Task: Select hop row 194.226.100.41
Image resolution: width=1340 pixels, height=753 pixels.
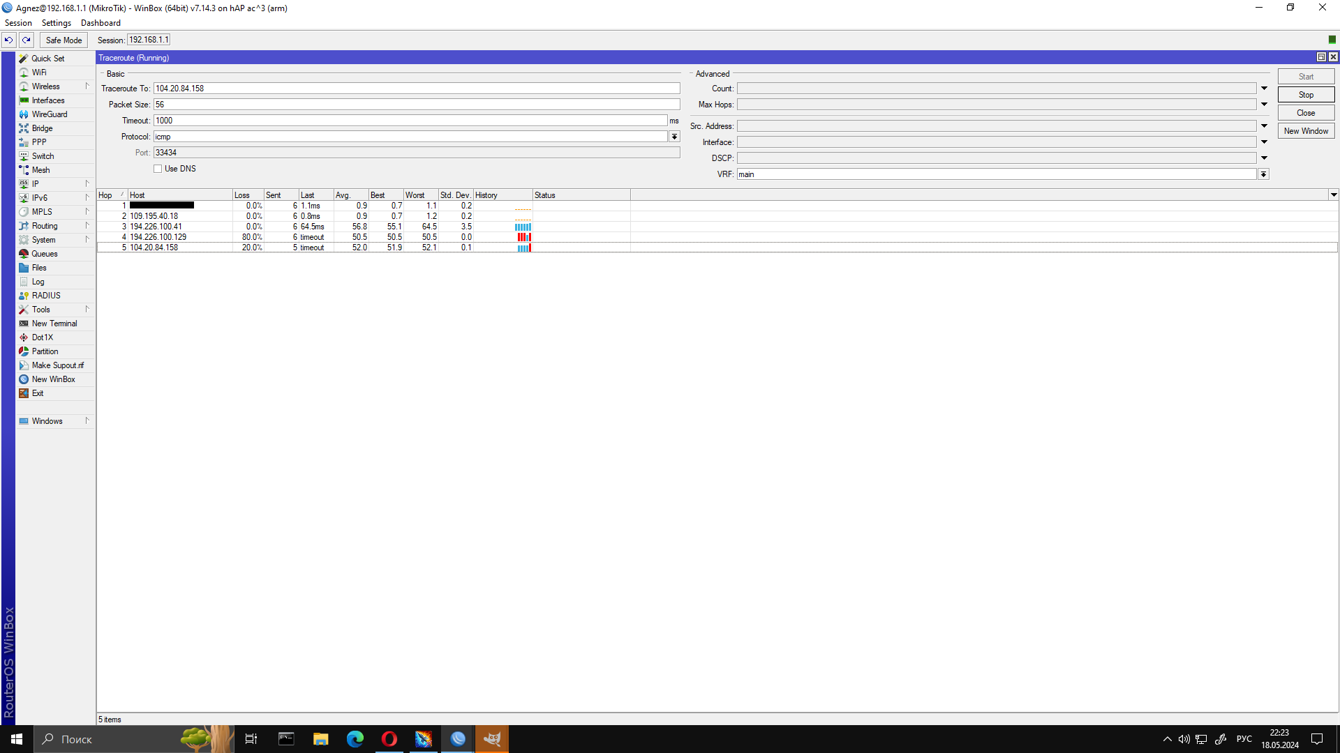Action: pos(717,227)
